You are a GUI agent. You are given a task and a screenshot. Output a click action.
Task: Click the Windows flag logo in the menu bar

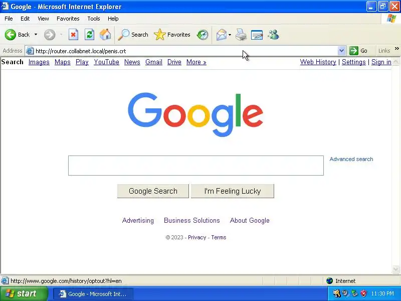click(x=391, y=19)
